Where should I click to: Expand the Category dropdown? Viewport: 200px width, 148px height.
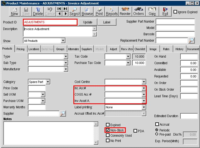coord(48,82)
